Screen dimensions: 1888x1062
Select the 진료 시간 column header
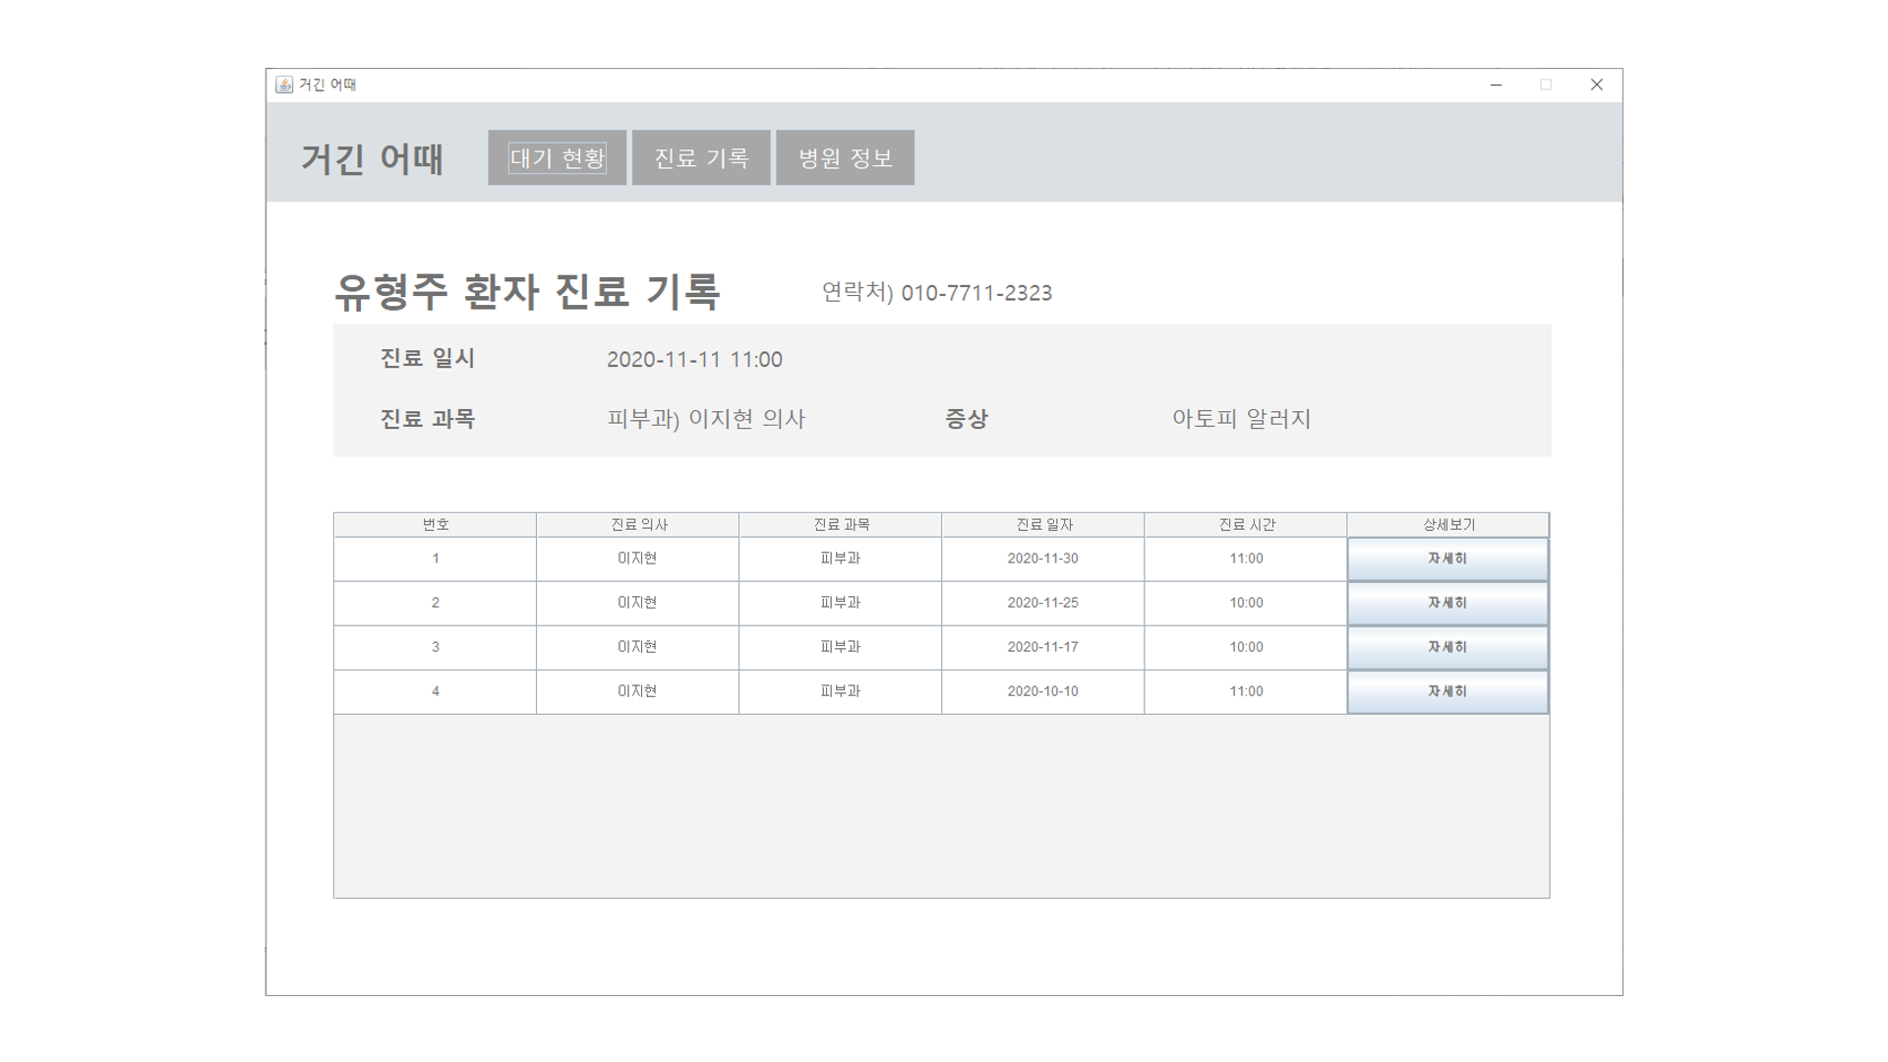[x=1246, y=525]
